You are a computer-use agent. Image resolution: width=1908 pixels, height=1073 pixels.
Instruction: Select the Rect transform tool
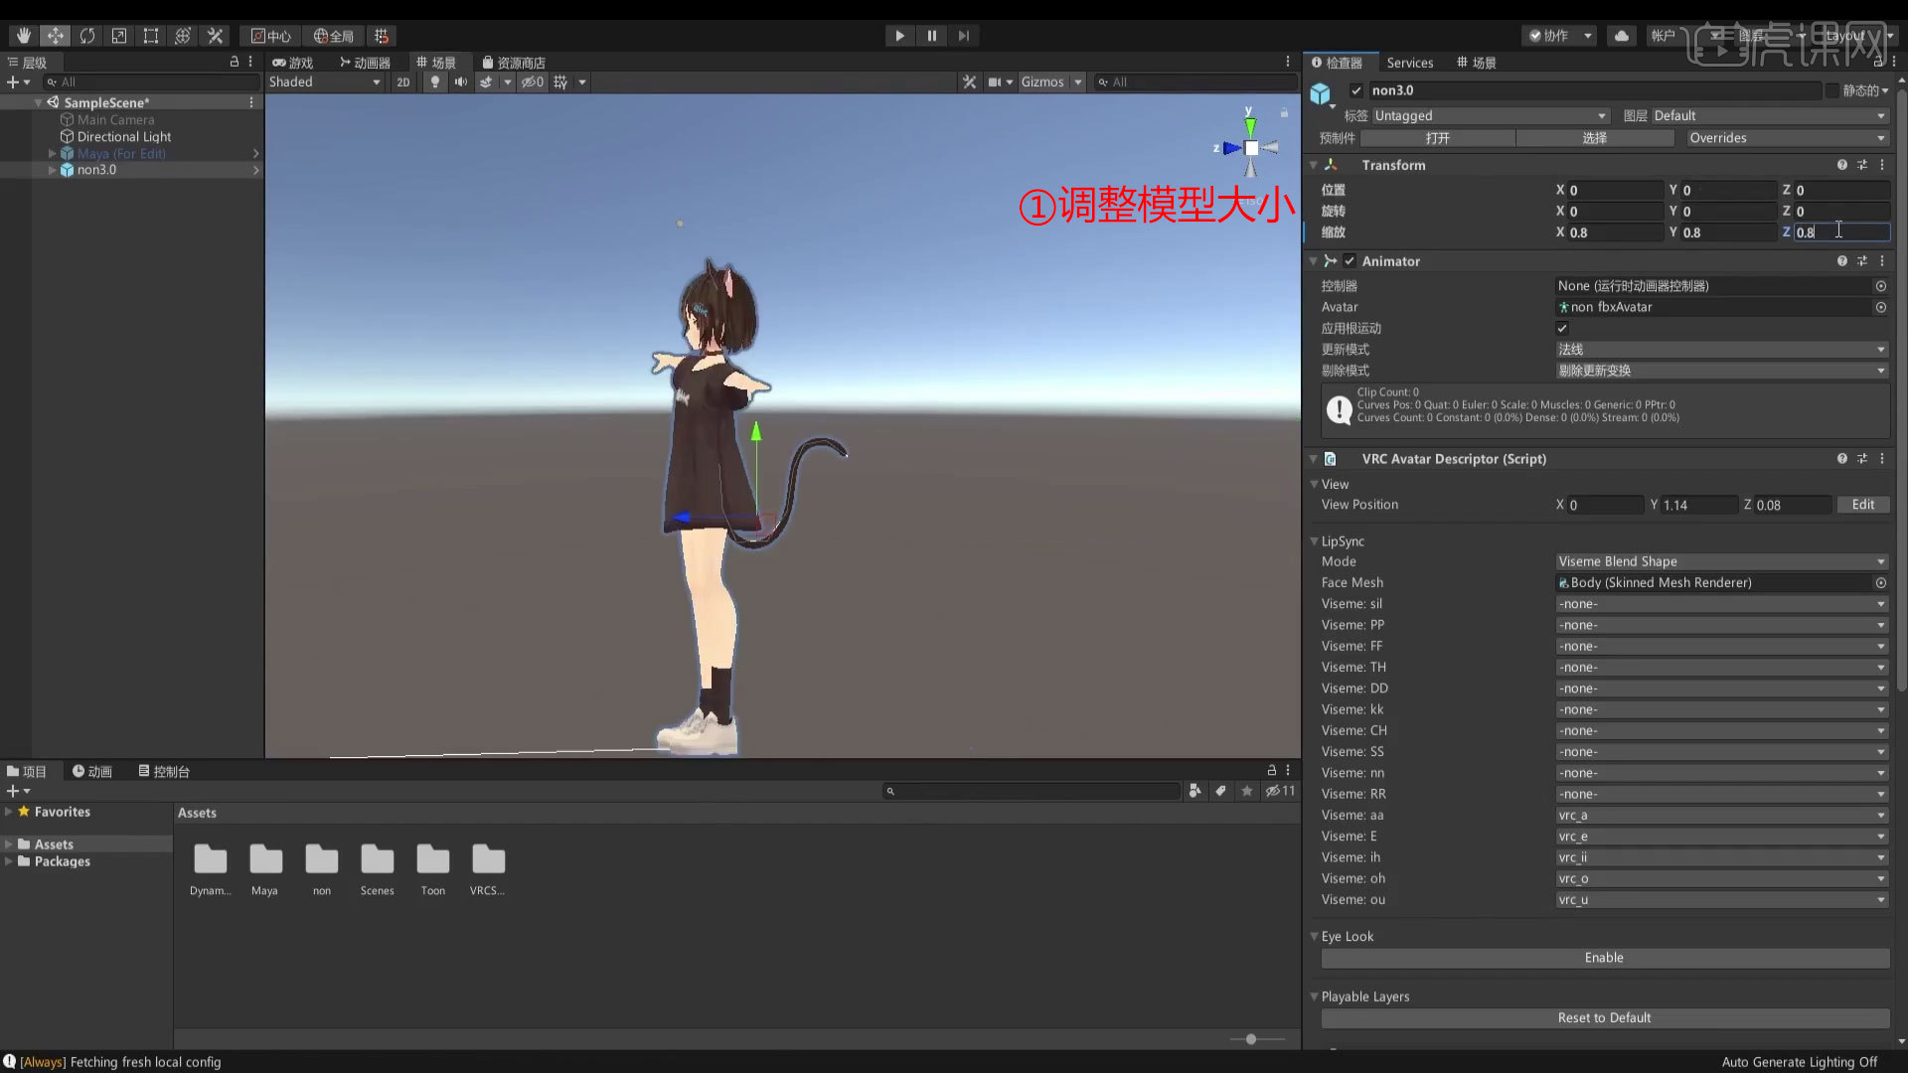tap(151, 36)
